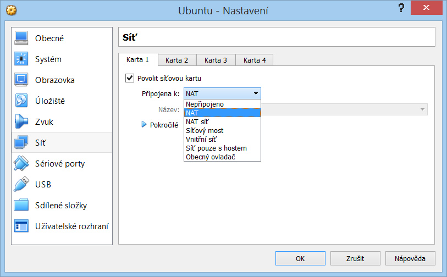Image resolution: width=447 pixels, height=277 pixels.
Task: Open help via Nápověda button
Action: point(410,258)
